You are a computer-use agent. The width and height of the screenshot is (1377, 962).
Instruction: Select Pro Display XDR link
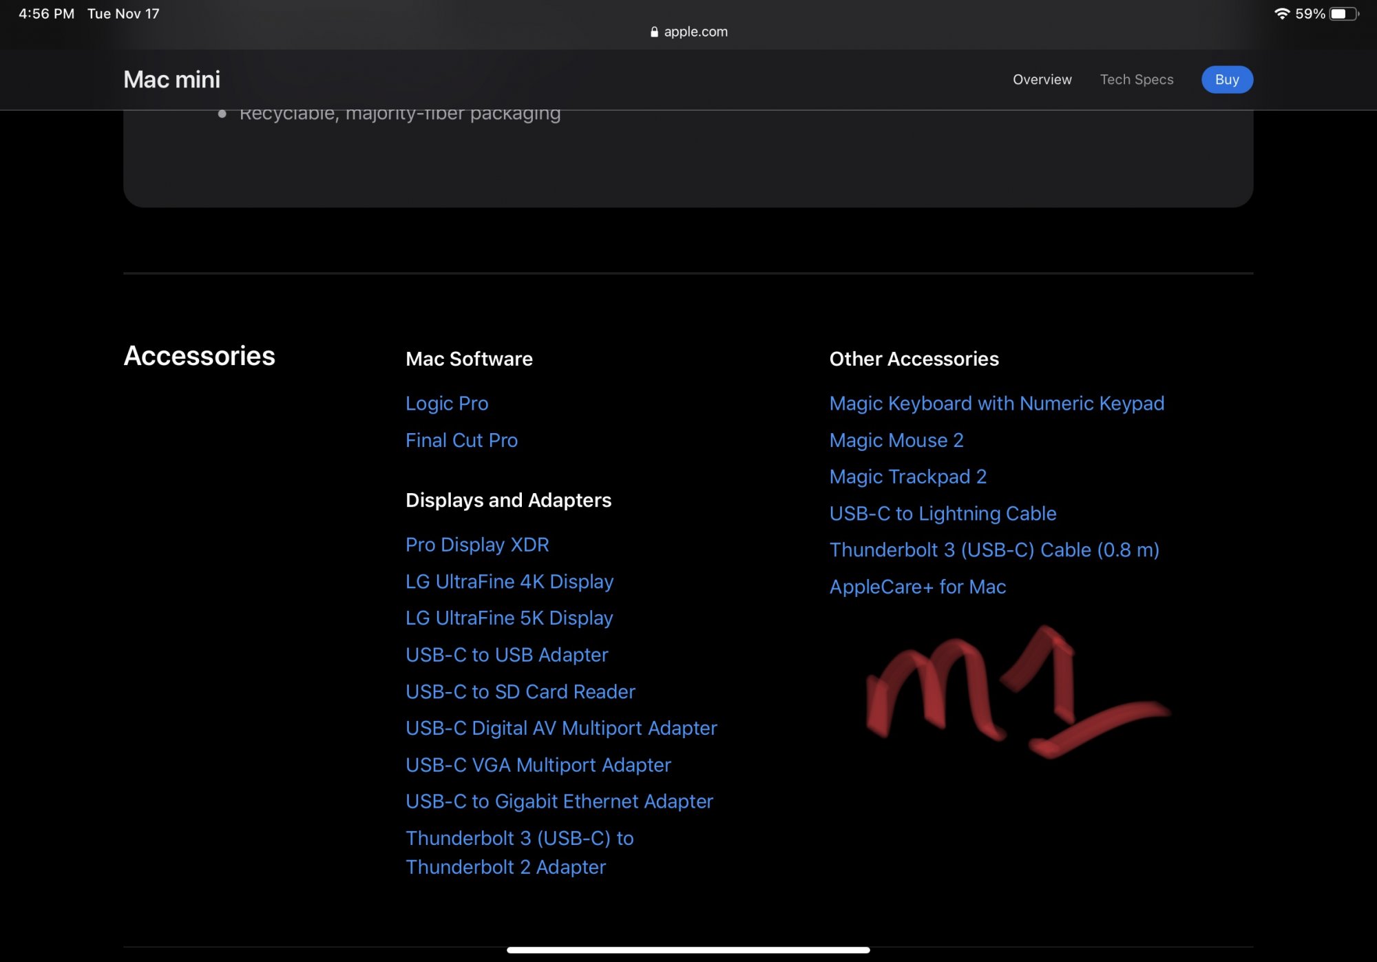[x=477, y=545]
